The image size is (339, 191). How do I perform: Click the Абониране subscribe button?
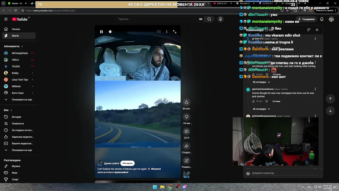[x=127, y=163]
